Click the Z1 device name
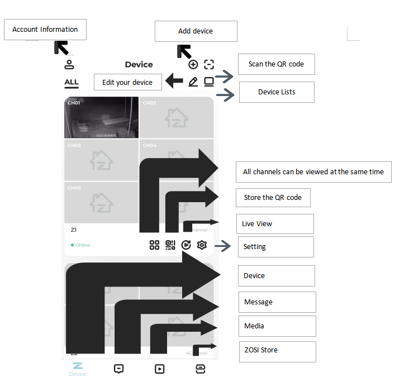This screenshot has height=382, width=395. point(74,230)
